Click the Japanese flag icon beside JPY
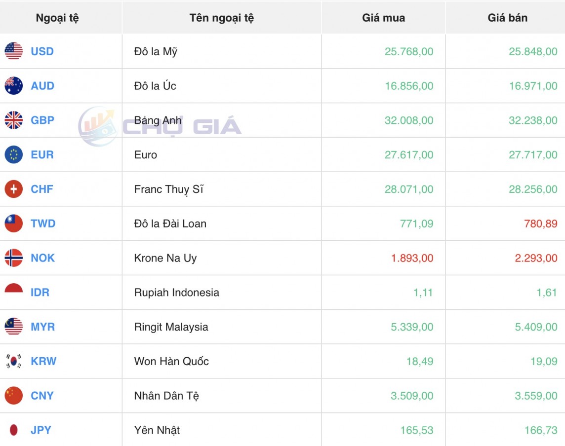565x446 pixels. click(13, 430)
